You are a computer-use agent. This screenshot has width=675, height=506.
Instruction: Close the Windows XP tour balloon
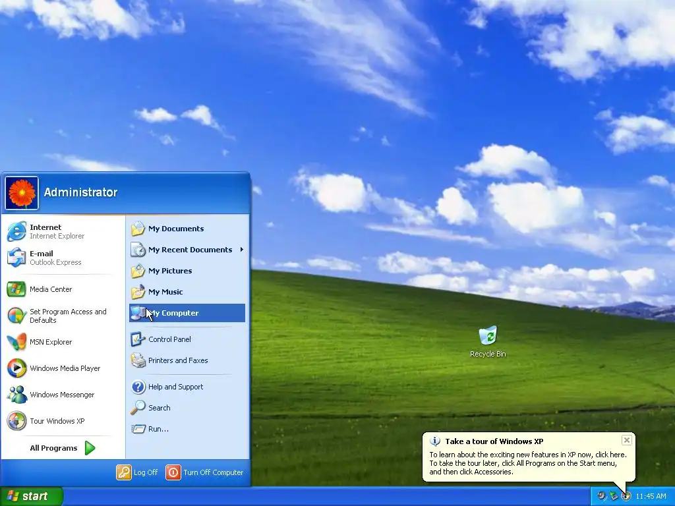point(626,439)
